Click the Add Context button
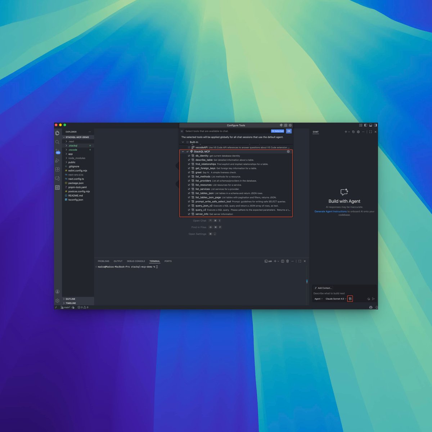 click(323, 288)
